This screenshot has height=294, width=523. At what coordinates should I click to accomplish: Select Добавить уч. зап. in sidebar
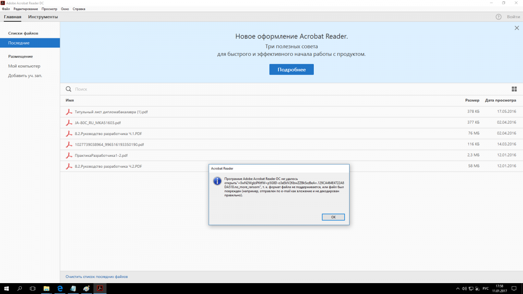[25, 76]
